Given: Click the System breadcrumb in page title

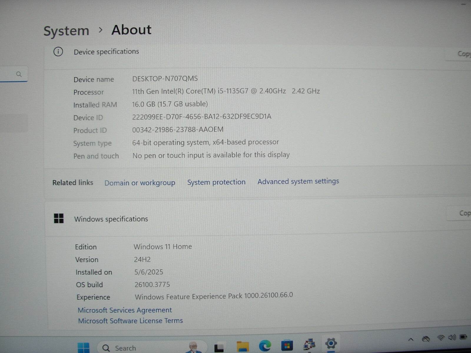Looking at the screenshot, I should pyautogui.click(x=66, y=30).
